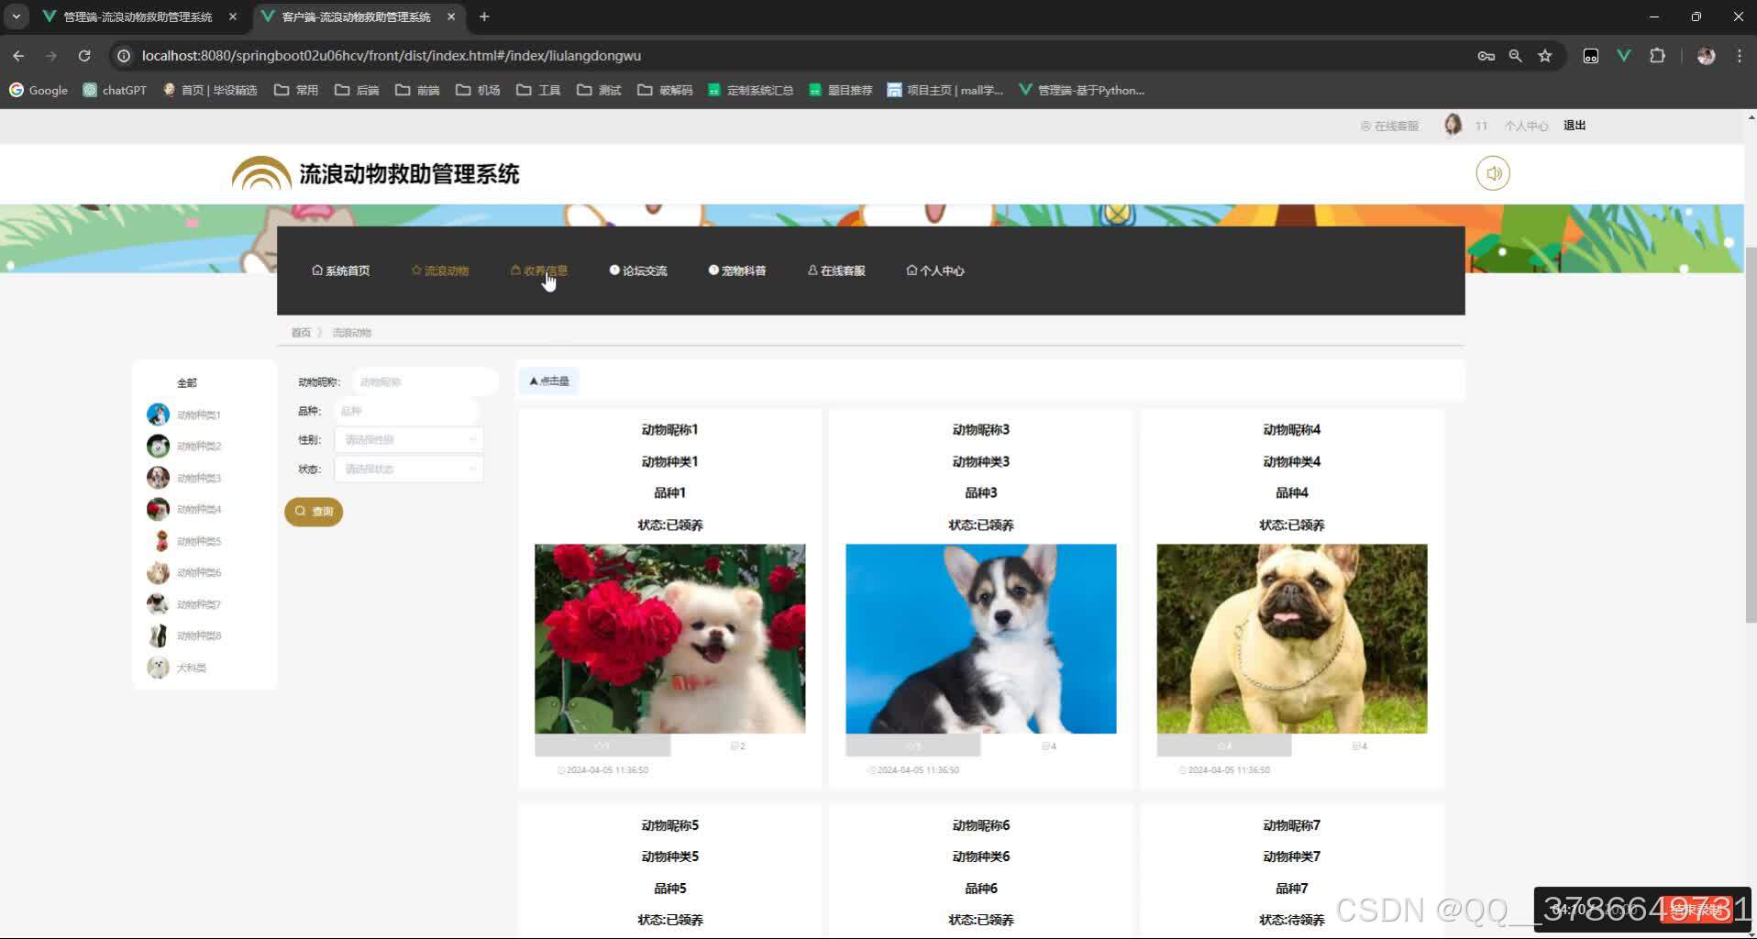Click the page vertical scrollbar
Image resolution: width=1757 pixels, height=939 pixels.
click(x=1750, y=436)
